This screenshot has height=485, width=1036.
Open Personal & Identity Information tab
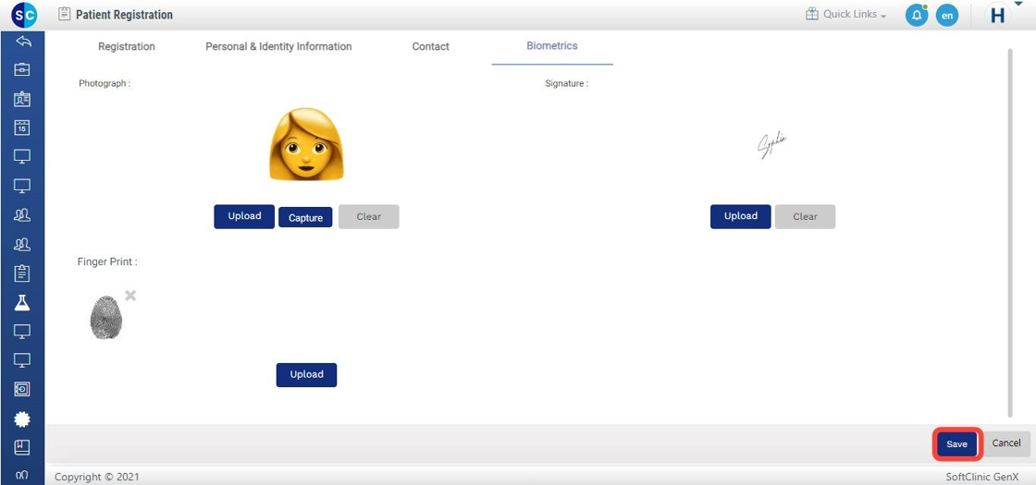tap(278, 46)
